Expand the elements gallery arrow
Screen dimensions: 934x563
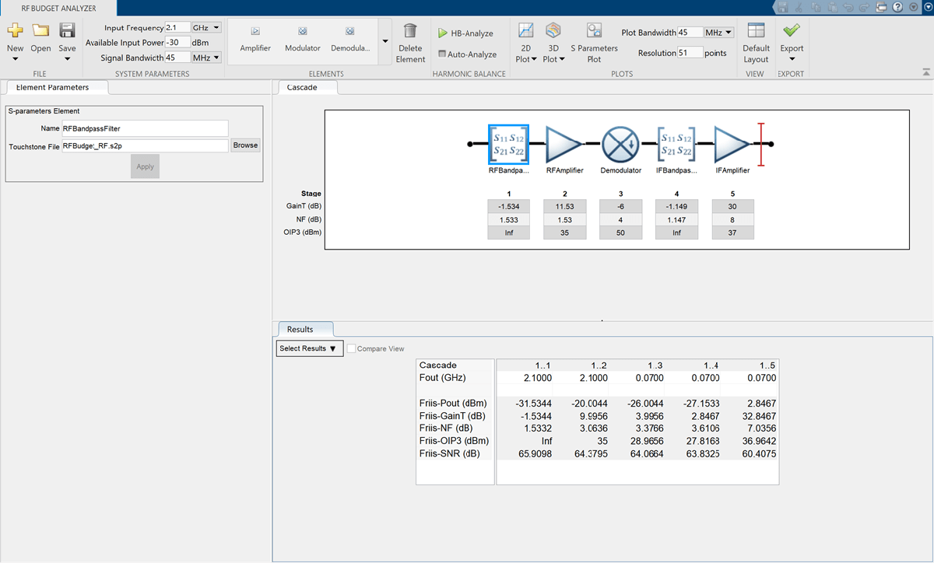(x=384, y=41)
